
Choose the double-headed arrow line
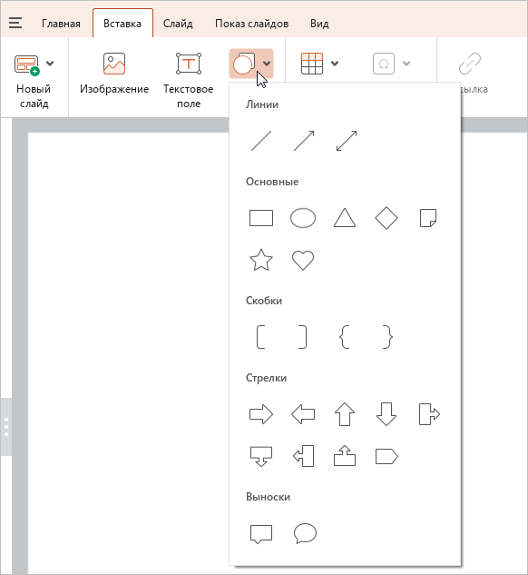(x=347, y=141)
